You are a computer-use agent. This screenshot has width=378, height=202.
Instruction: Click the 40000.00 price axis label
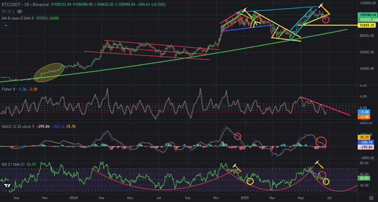click(366, 69)
